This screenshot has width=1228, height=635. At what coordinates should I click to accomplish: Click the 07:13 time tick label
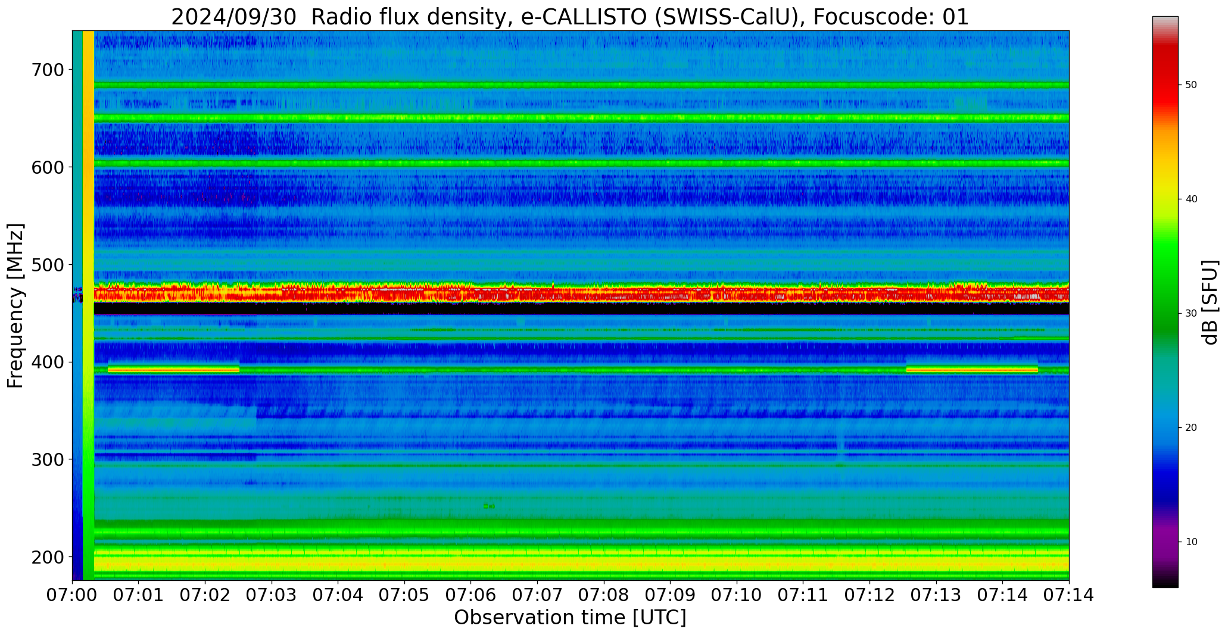(x=936, y=595)
